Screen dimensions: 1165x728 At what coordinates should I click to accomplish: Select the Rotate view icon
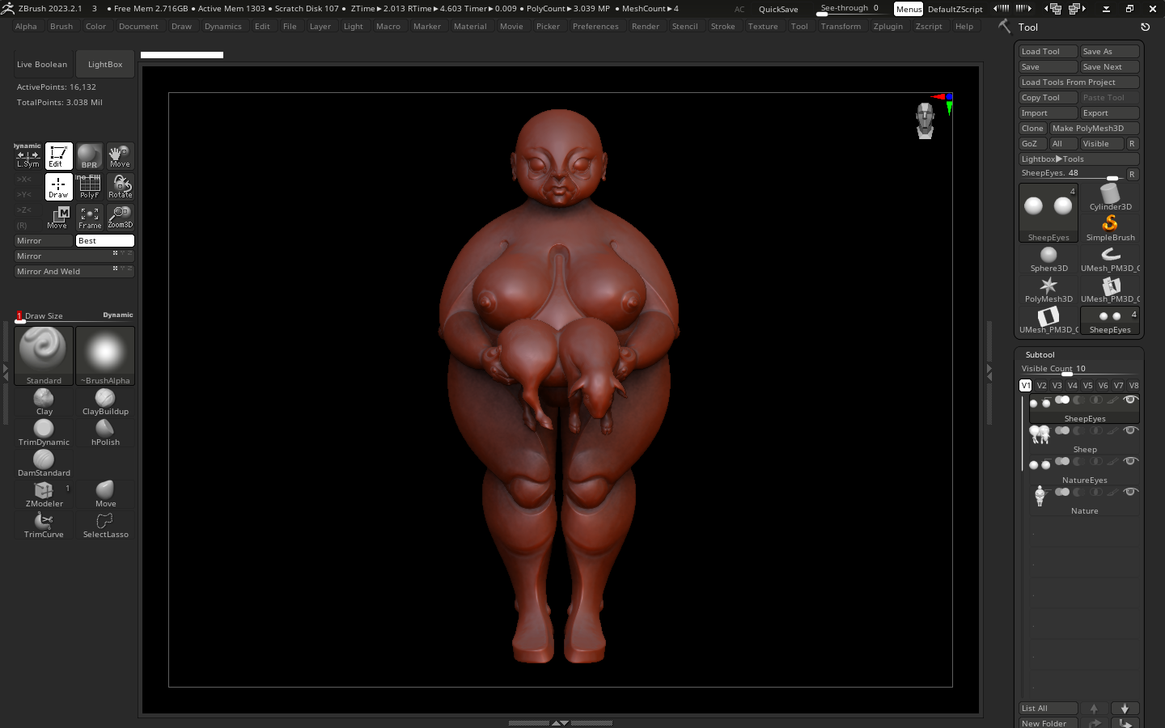(120, 187)
